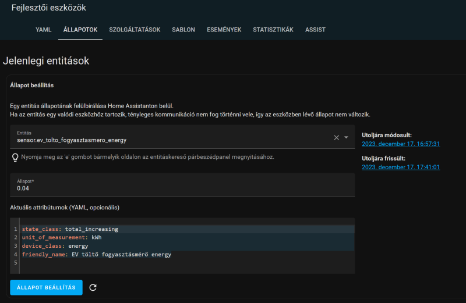Open the Utoljára frissült timestamp link
The width and height of the screenshot is (466, 303).
click(x=400, y=167)
